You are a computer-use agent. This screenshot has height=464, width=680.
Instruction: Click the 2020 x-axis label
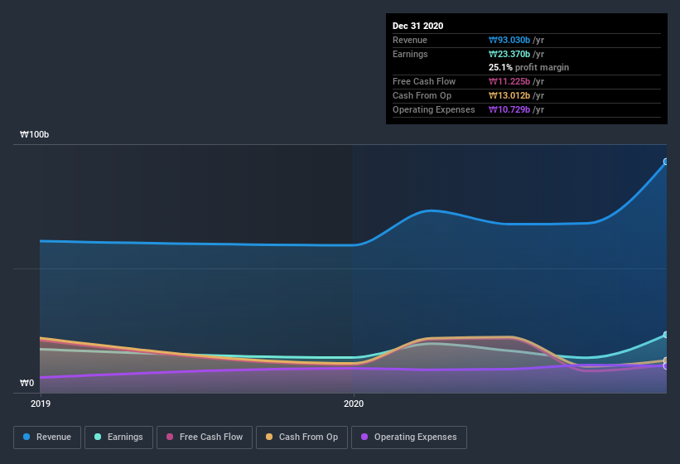click(x=354, y=404)
